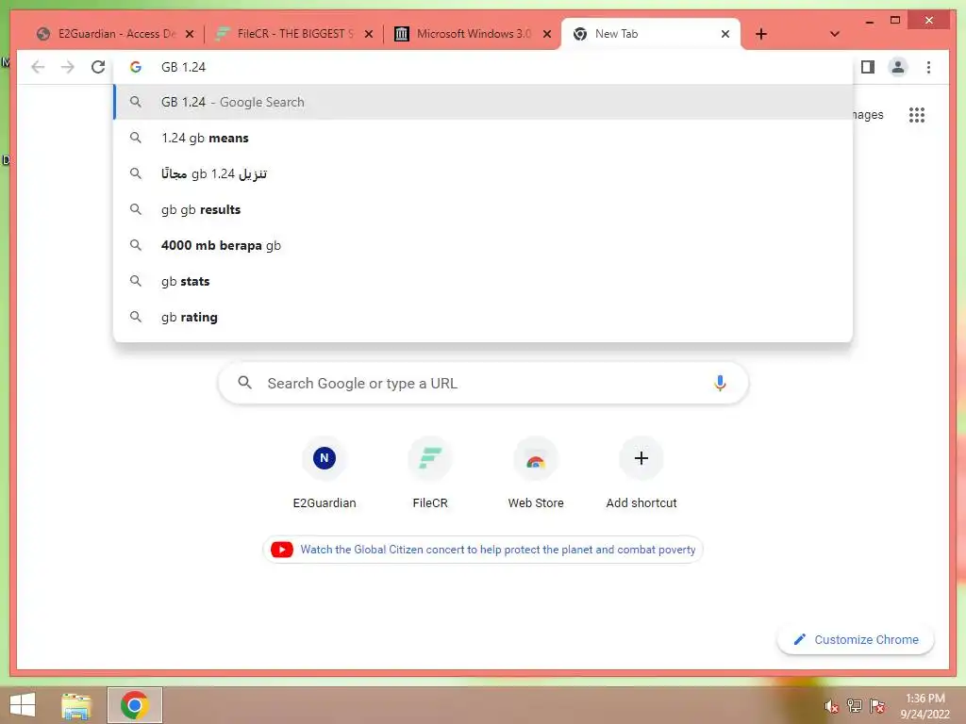
Task: Go back with the back arrow
Action: pos(38,67)
